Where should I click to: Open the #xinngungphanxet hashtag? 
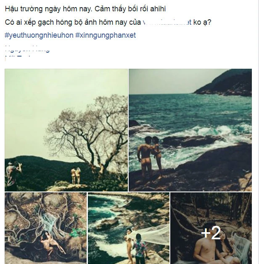point(106,35)
